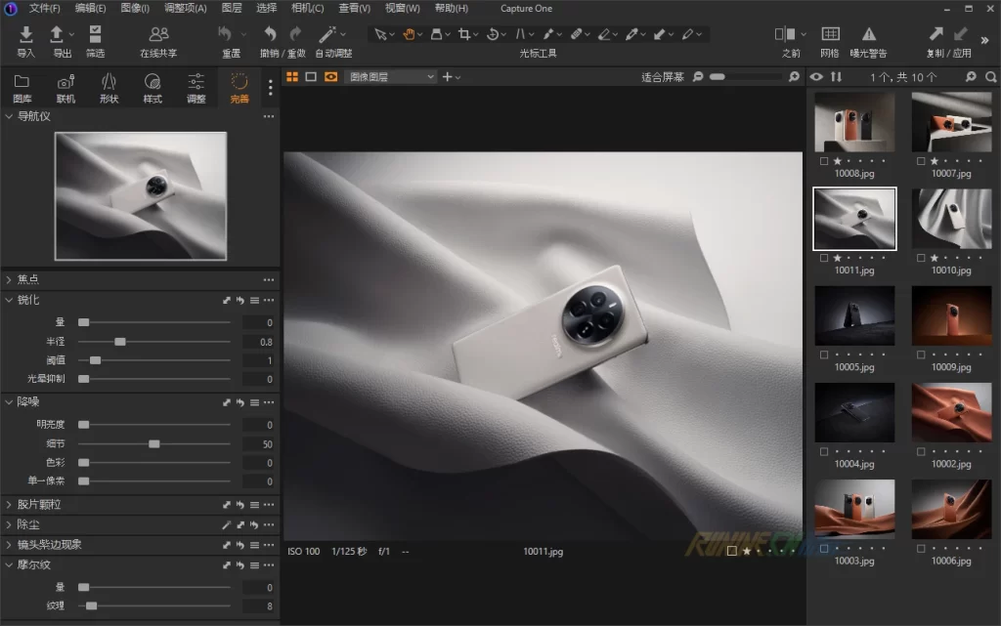Toggle the eye icon above the browser
The image size is (1001, 626).
coord(817,76)
